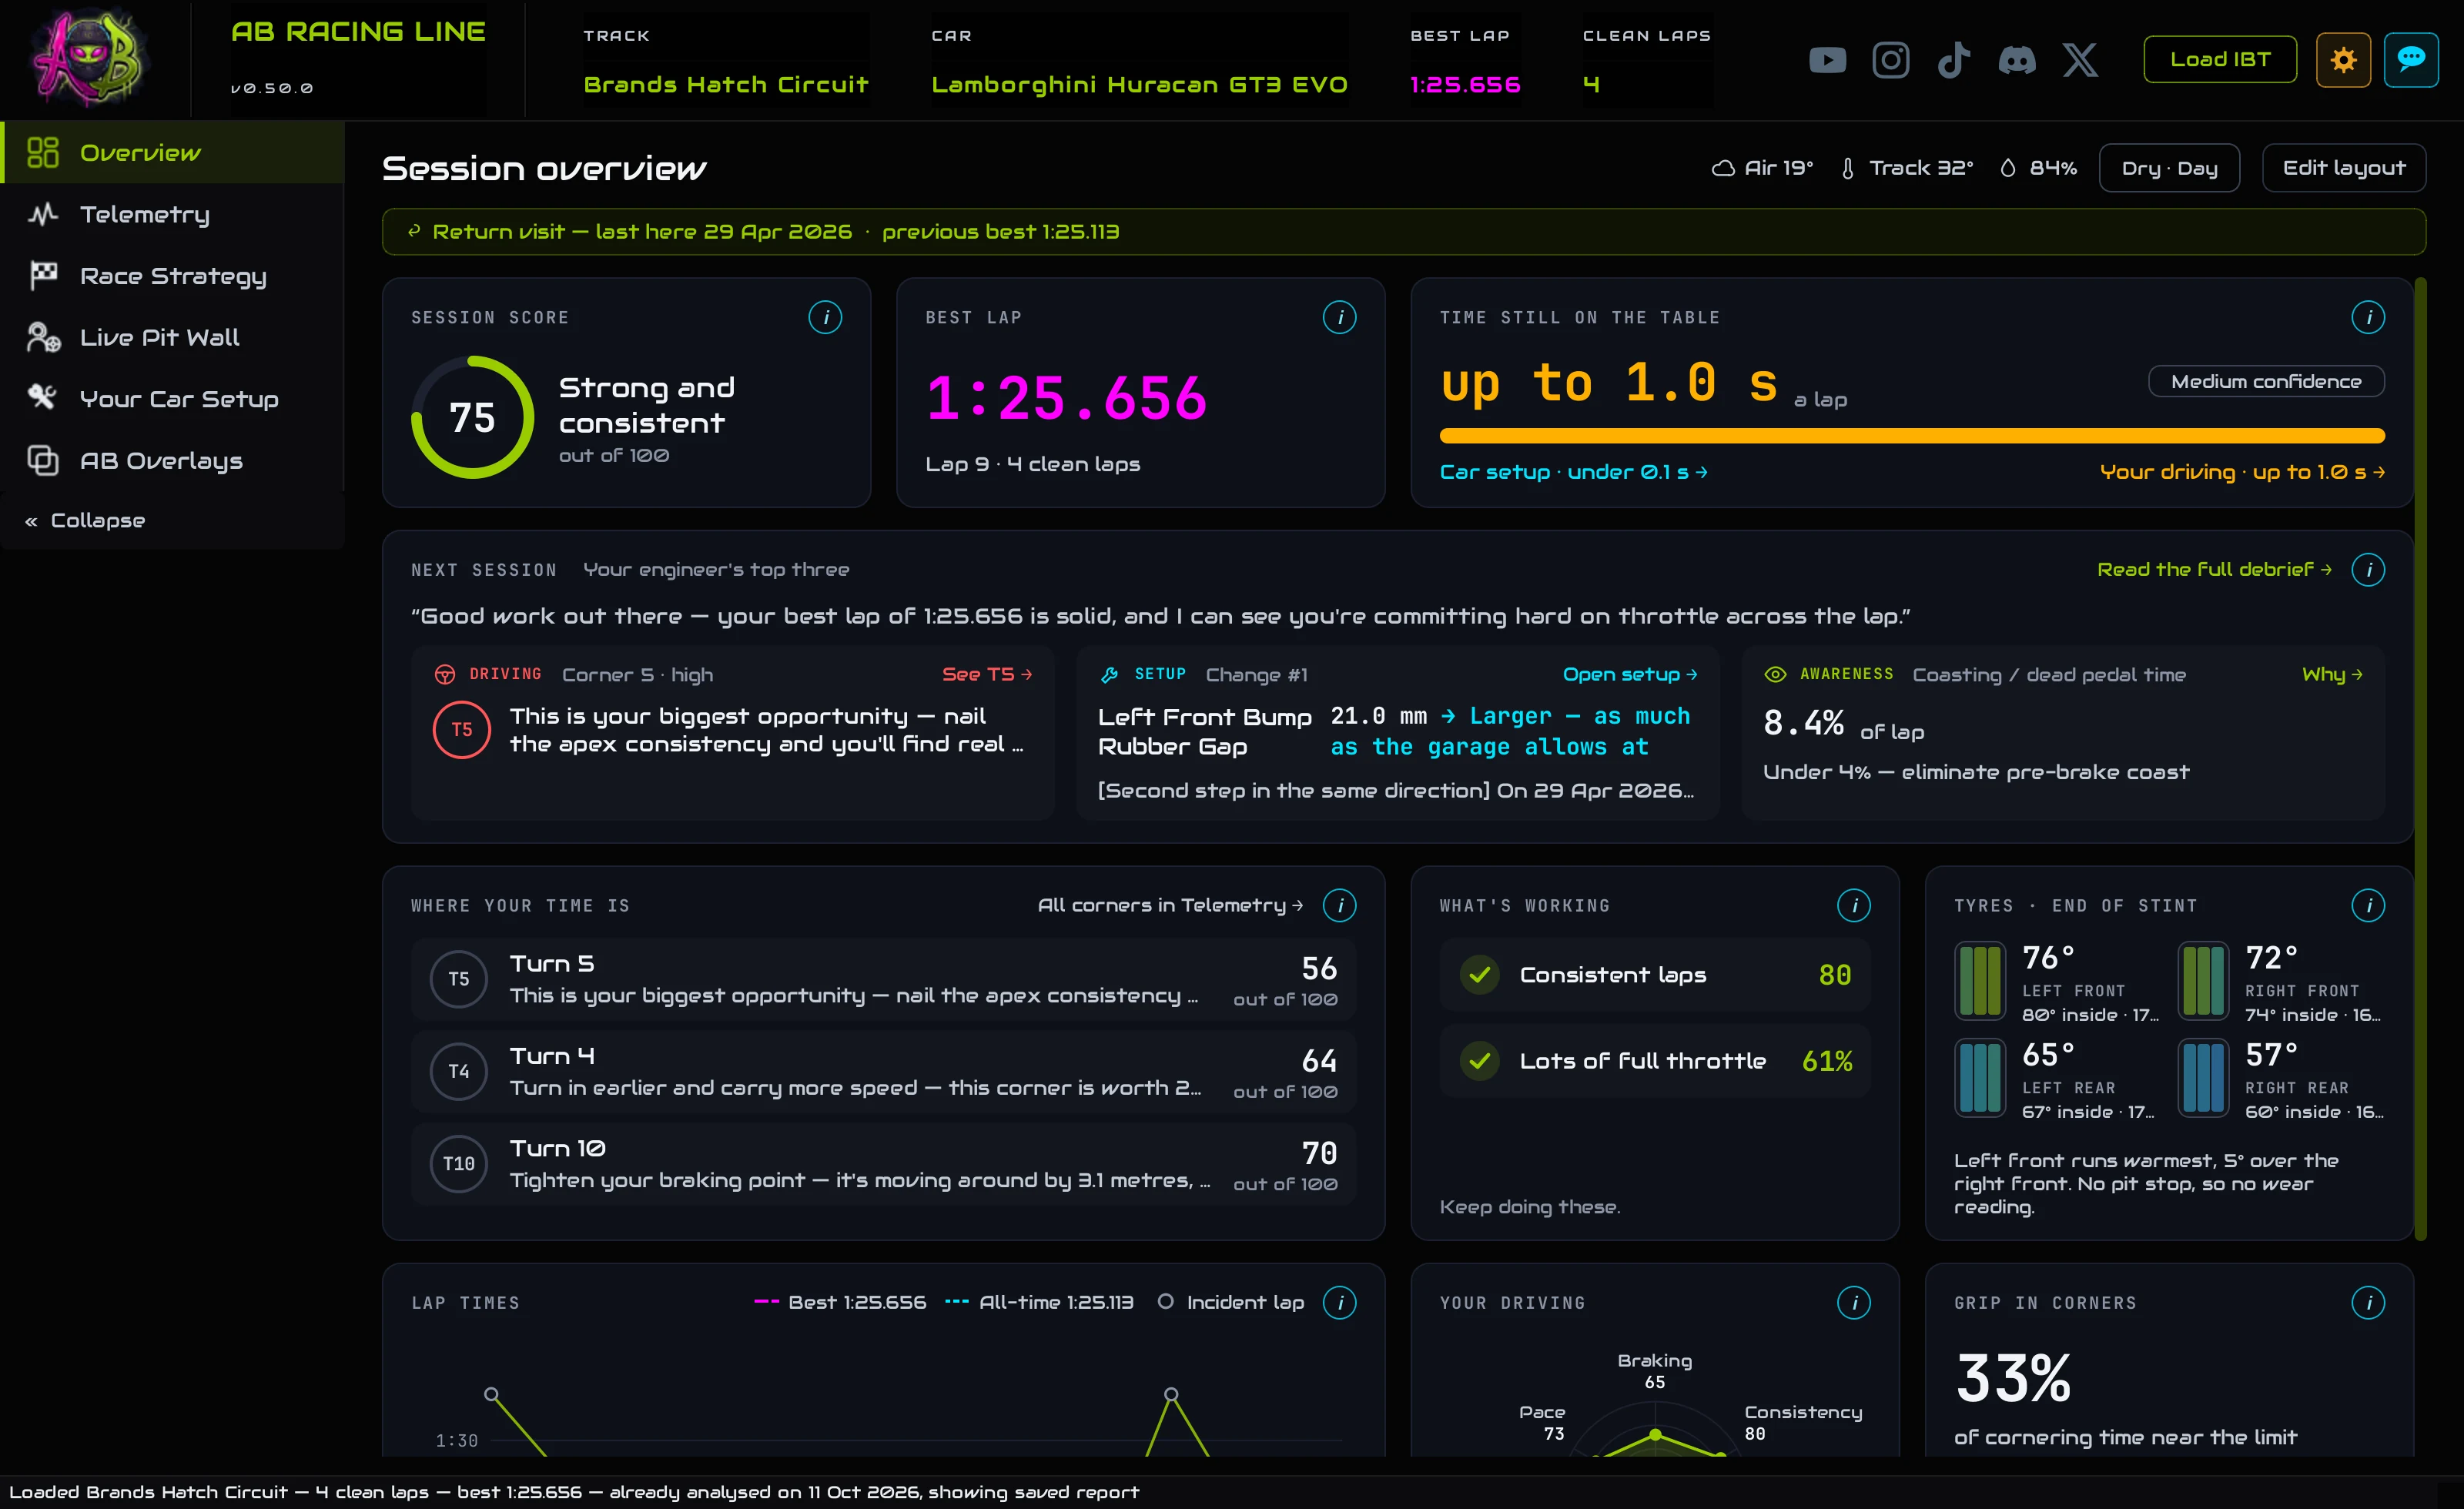Go to Telemetry in the sidebar
The height and width of the screenshot is (1509, 2464).
click(x=172, y=214)
